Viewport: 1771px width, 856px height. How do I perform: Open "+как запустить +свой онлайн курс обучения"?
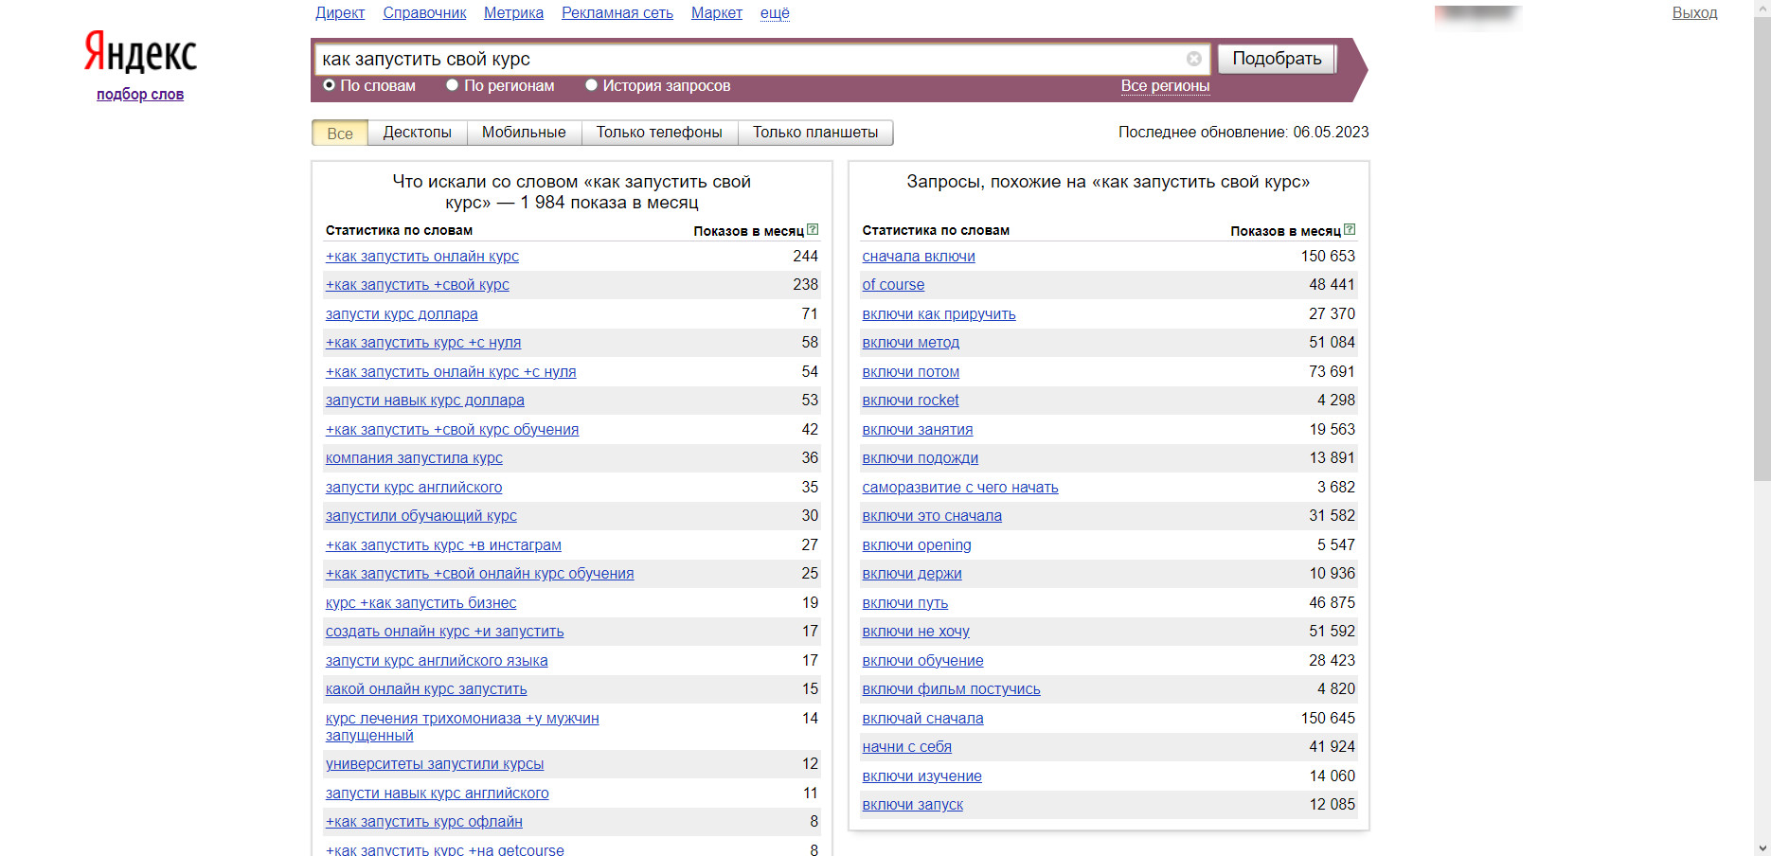pos(480,574)
